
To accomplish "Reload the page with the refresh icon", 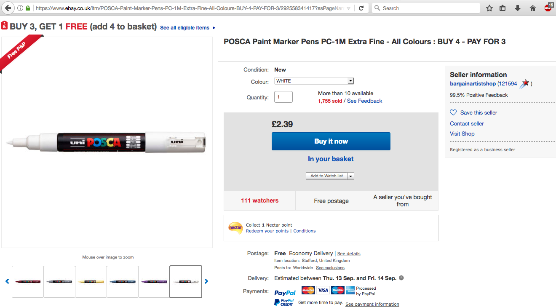I will [x=361, y=8].
